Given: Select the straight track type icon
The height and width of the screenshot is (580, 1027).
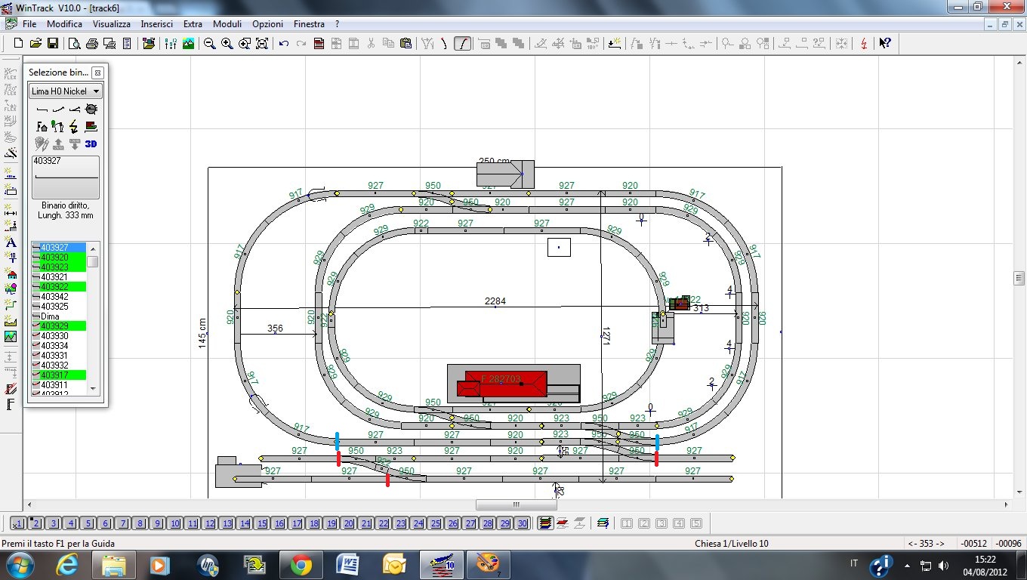Looking at the screenshot, I should [42, 110].
